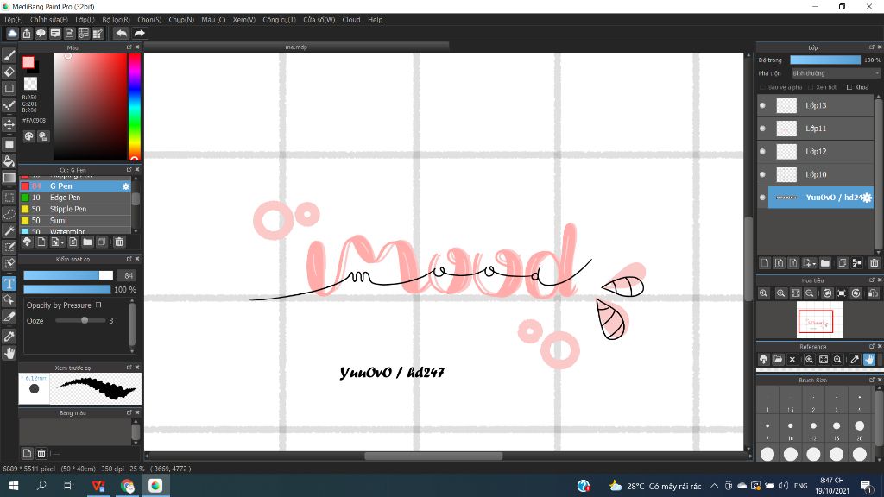The width and height of the screenshot is (884, 497).
Task: Select the Sumi brush
Action: coord(76,220)
